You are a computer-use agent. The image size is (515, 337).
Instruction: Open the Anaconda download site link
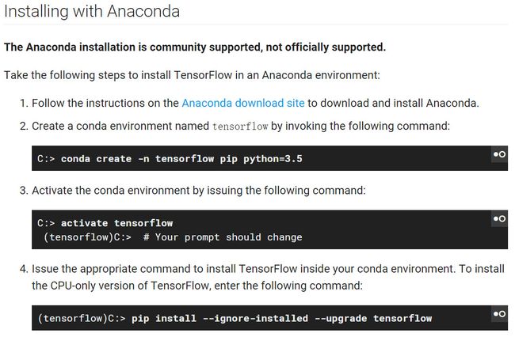click(x=243, y=104)
